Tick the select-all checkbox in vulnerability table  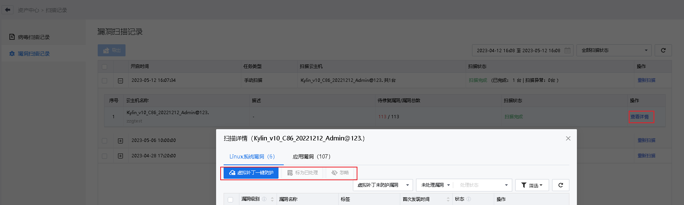pos(230,200)
